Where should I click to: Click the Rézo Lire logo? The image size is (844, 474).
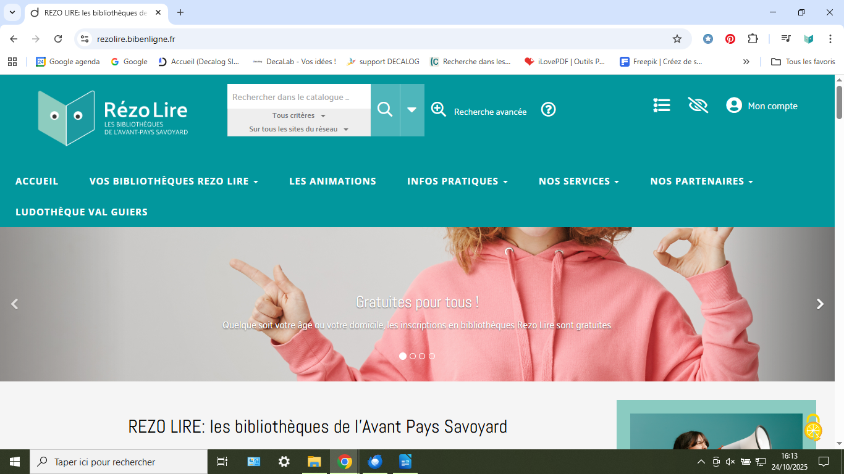point(113,118)
